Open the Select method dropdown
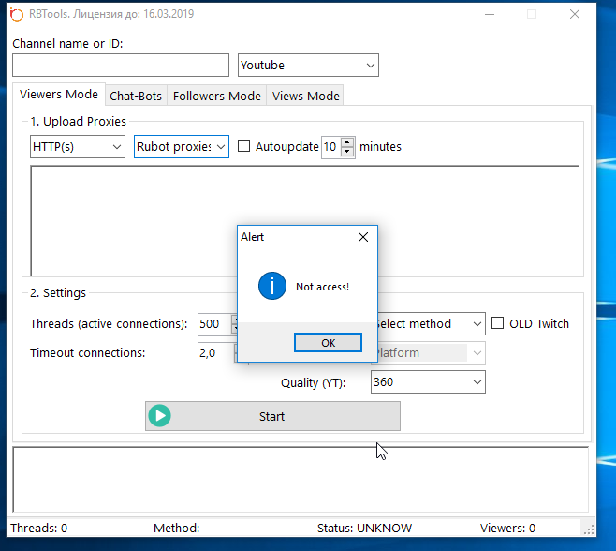 pos(428,324)
